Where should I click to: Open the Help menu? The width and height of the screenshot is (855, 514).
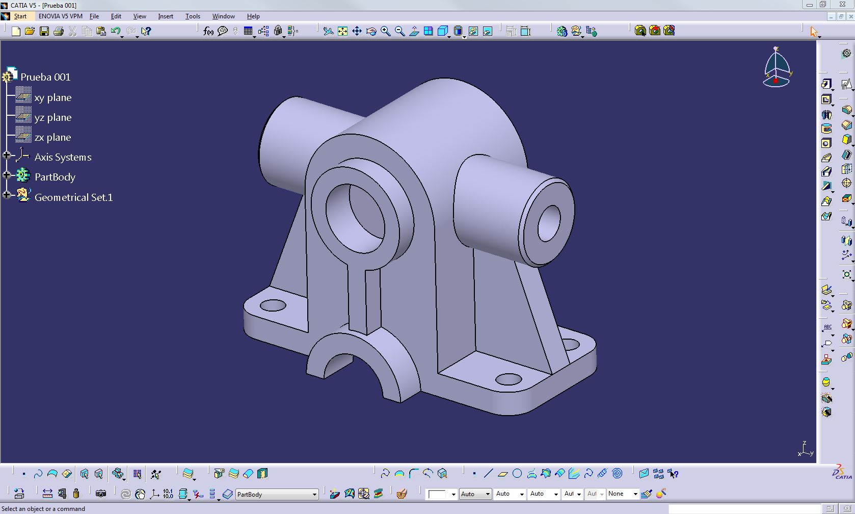(253, 16)
